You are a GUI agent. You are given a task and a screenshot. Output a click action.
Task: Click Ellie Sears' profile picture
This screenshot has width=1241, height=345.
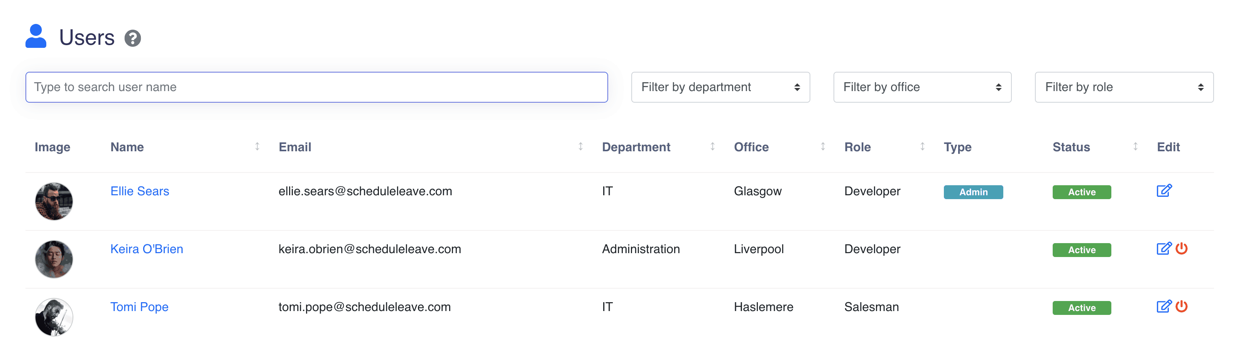click(x=54, y=201)
